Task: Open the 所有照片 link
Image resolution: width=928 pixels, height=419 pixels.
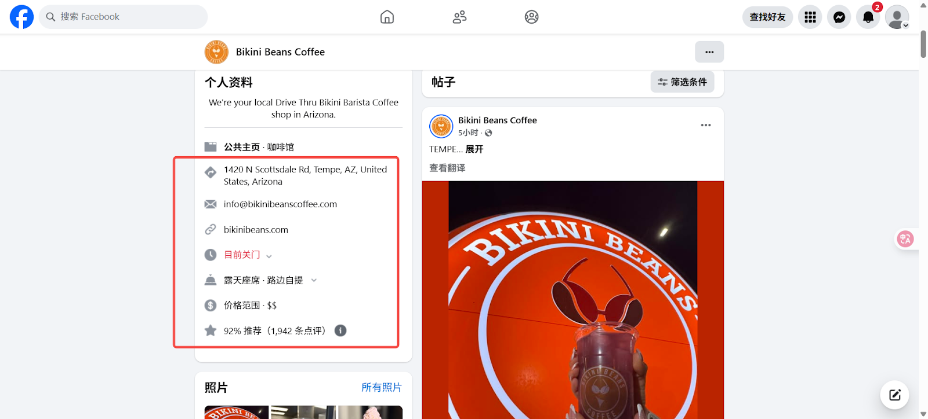Action: 382,388
